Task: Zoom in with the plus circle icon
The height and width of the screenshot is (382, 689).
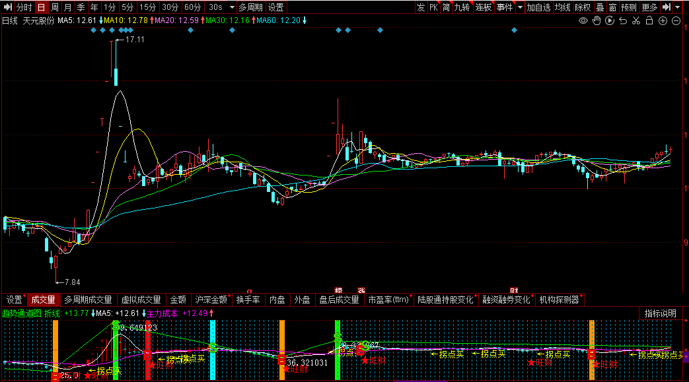Action: [x=663, y=20]
